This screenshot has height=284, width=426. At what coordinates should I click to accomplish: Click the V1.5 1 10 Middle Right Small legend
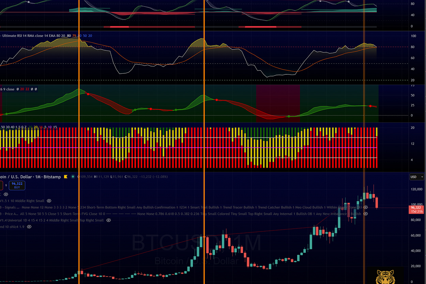(x=22, y=201)
